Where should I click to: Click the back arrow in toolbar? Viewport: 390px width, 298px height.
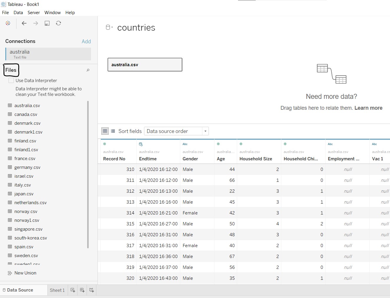coord(24,23)
